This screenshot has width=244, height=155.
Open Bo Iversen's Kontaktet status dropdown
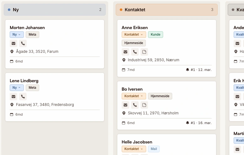(134, 96)
